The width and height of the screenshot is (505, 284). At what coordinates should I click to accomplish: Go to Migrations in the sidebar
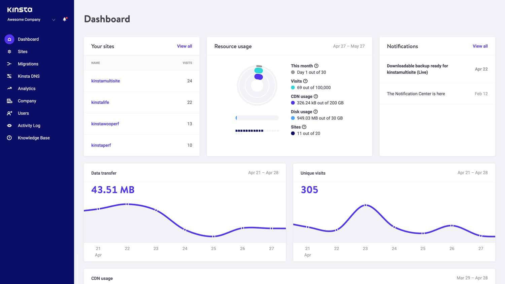[28, 64]
